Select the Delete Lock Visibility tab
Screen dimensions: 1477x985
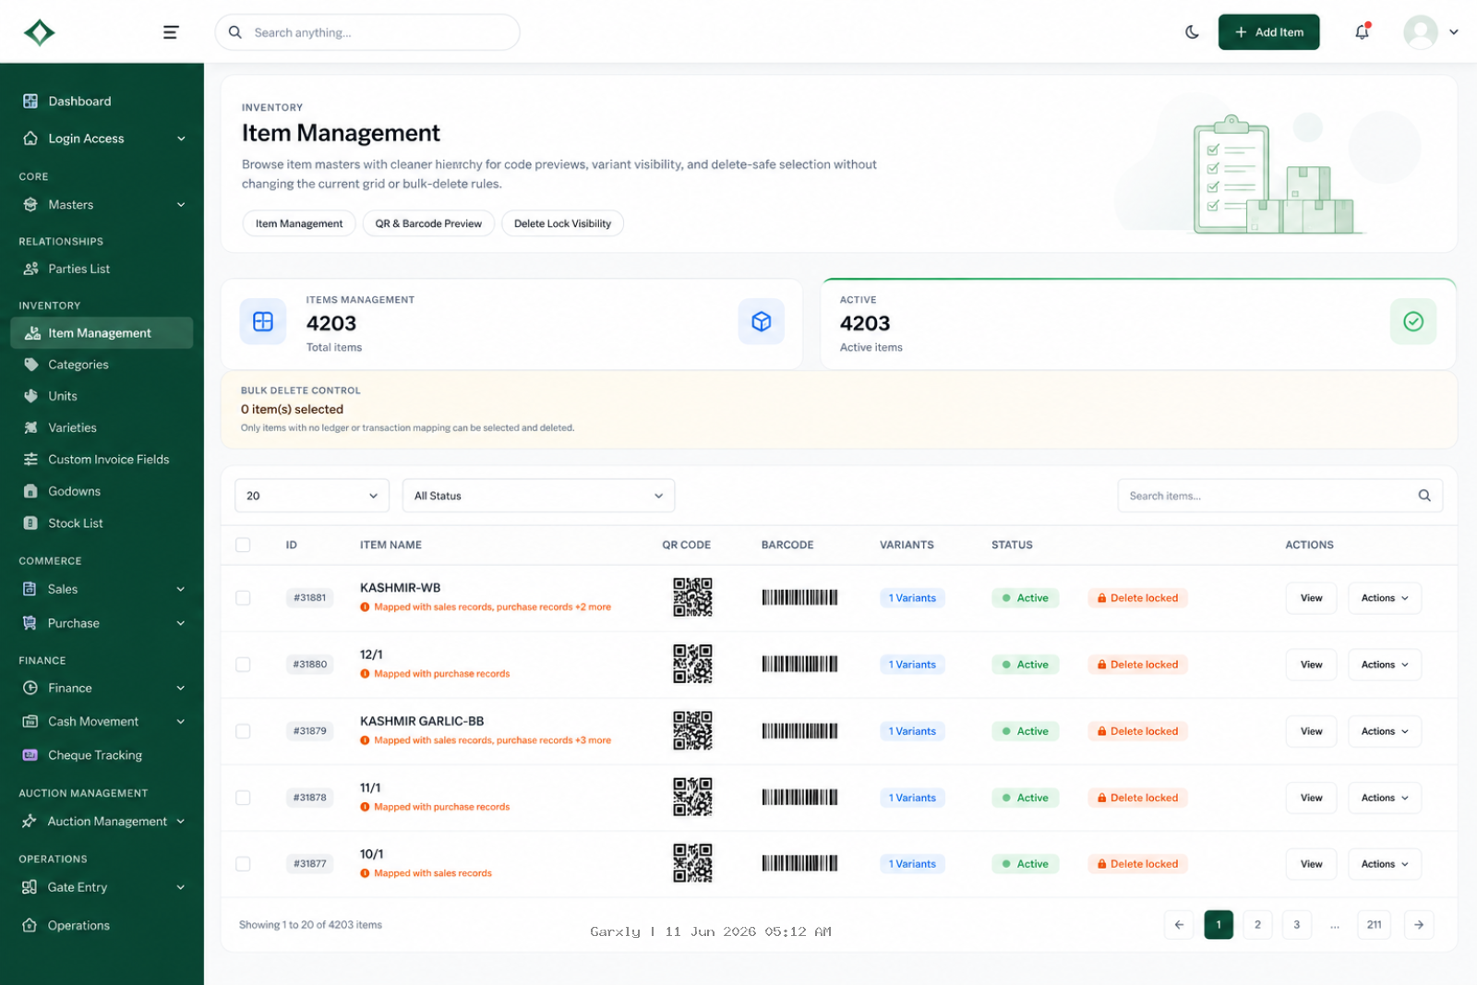[x=562, y=223]
